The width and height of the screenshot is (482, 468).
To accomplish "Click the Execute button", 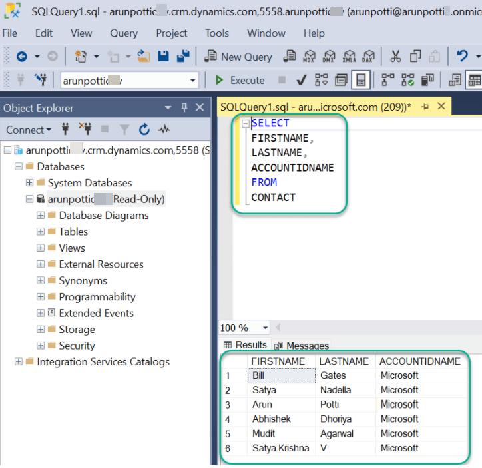I will click(240, 80).
